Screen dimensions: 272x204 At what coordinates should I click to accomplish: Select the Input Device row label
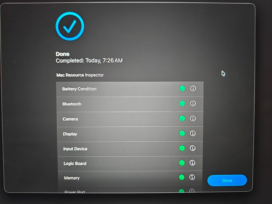[75, 149]
